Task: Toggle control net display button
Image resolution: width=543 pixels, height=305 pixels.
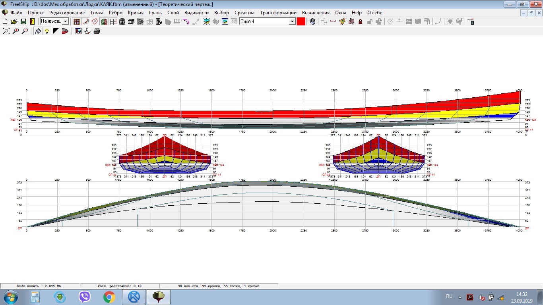Action: pos(77,21)
